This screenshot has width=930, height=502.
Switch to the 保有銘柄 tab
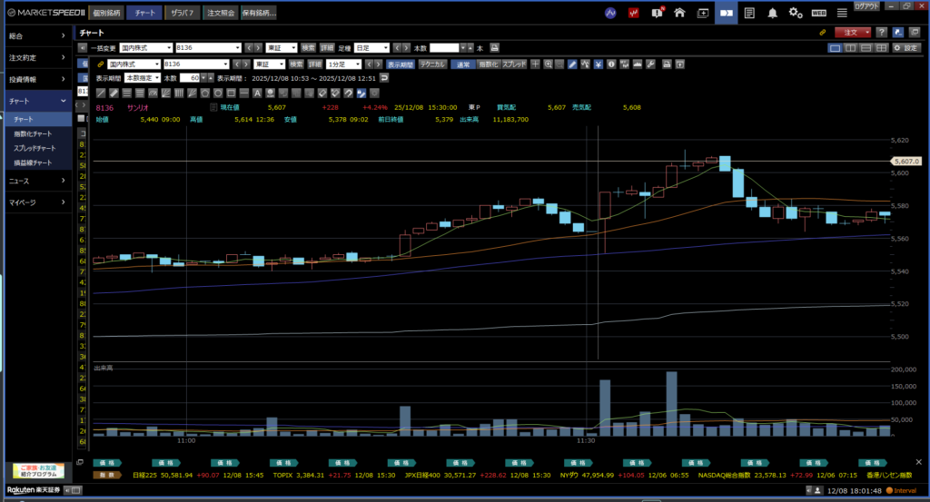tap(260, 14)
